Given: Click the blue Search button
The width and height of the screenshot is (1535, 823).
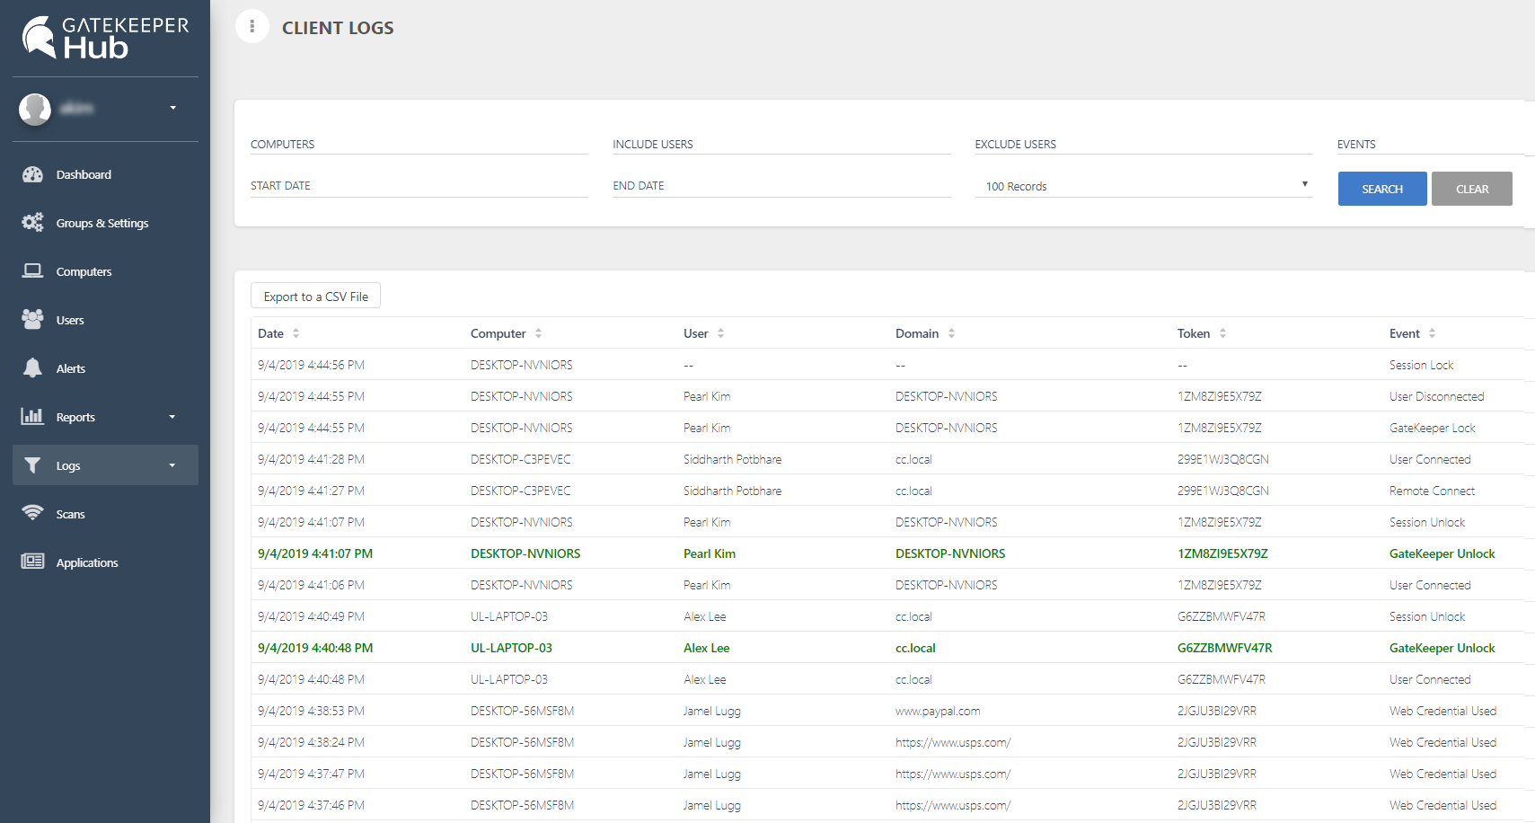Looking at the screenshot, I should point(1381,189).
